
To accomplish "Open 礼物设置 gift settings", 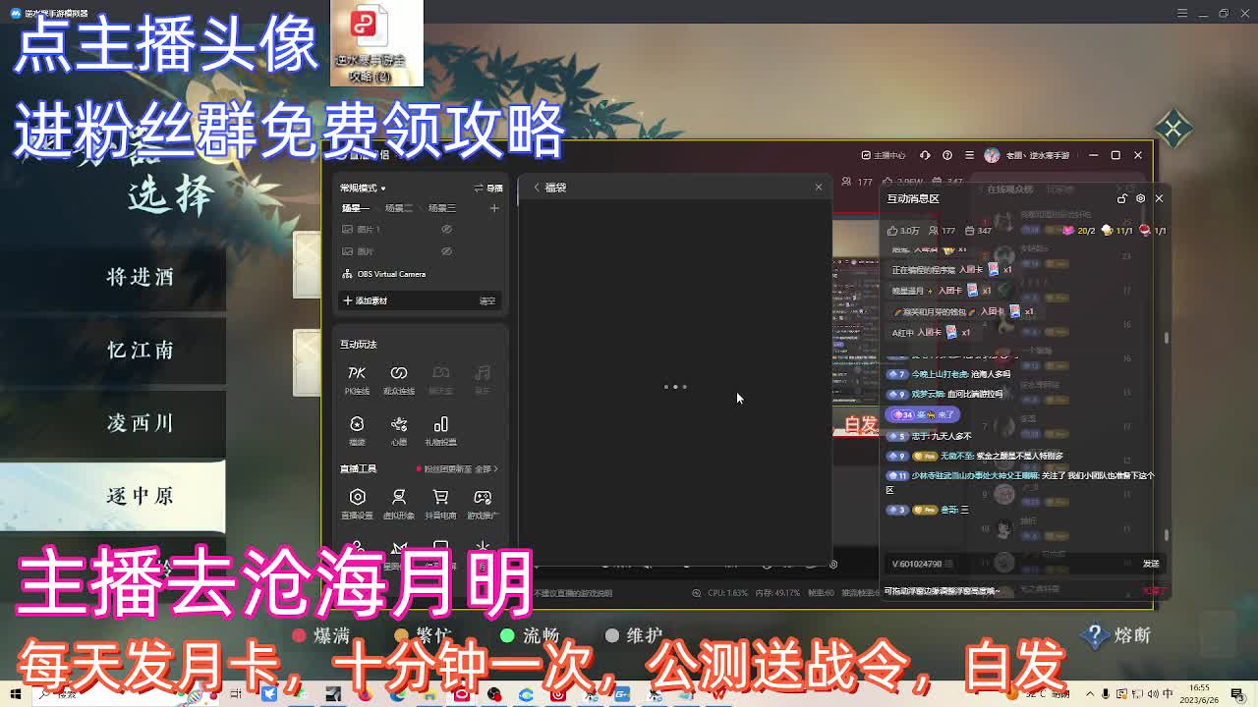I will [440, 428].
